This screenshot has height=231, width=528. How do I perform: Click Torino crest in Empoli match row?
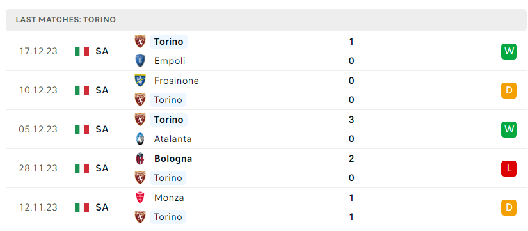140,42
